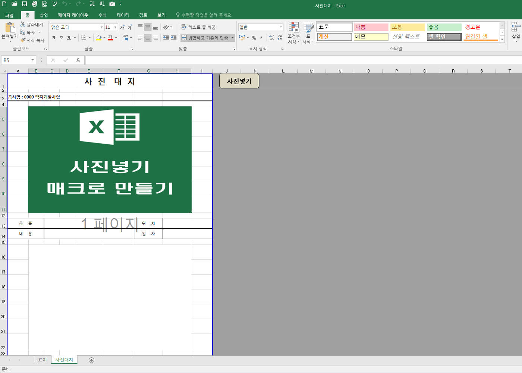Viewport: 522px width, 373px height.
Task: Click the print preview magnifier icon
Action: 44,4
